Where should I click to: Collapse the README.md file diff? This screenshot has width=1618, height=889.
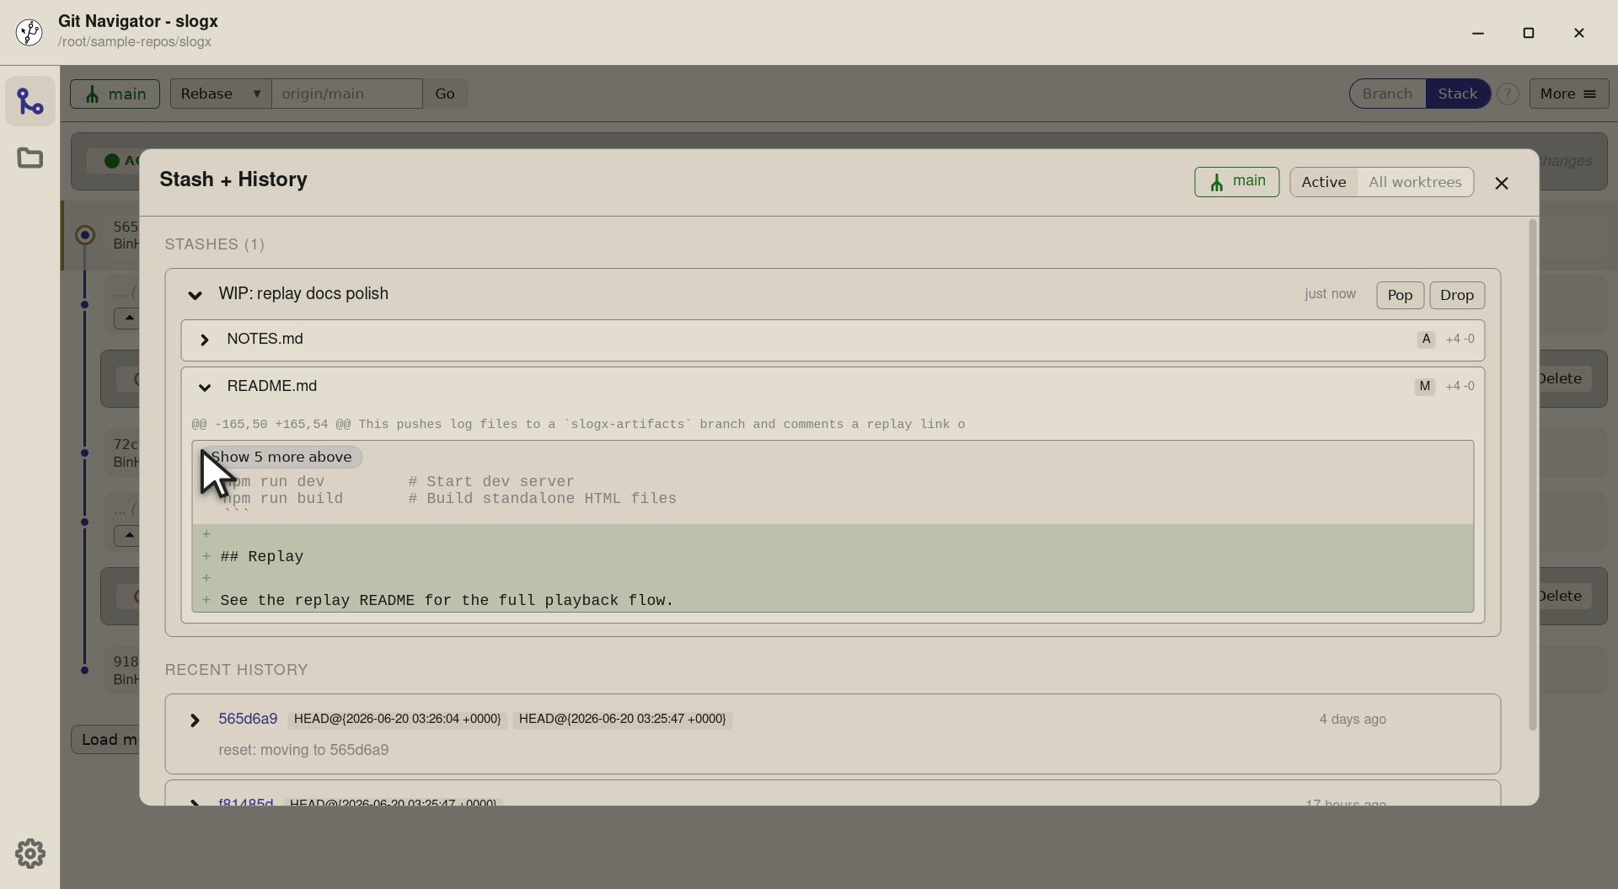pyautogui.click(x=204, y=387)
